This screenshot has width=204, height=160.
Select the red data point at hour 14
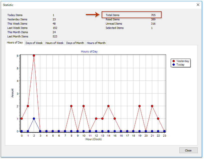click(x=108, y=106)
